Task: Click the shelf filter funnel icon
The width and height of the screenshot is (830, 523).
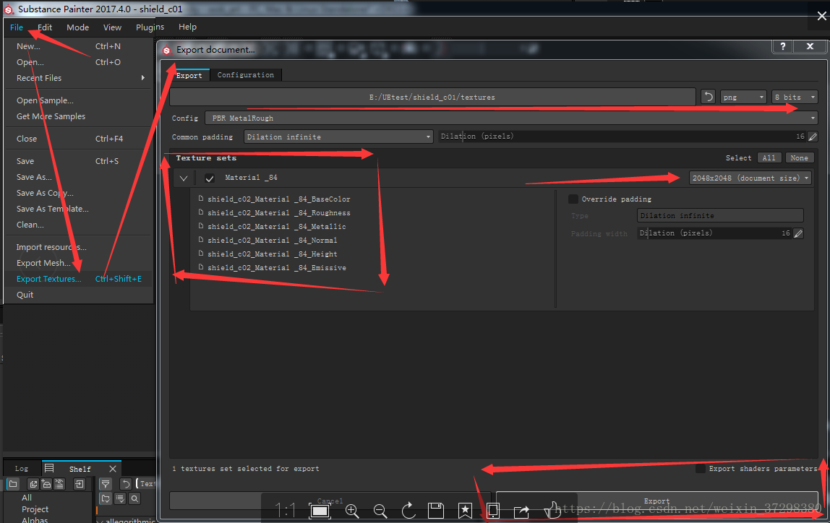Action: point(106,484)
